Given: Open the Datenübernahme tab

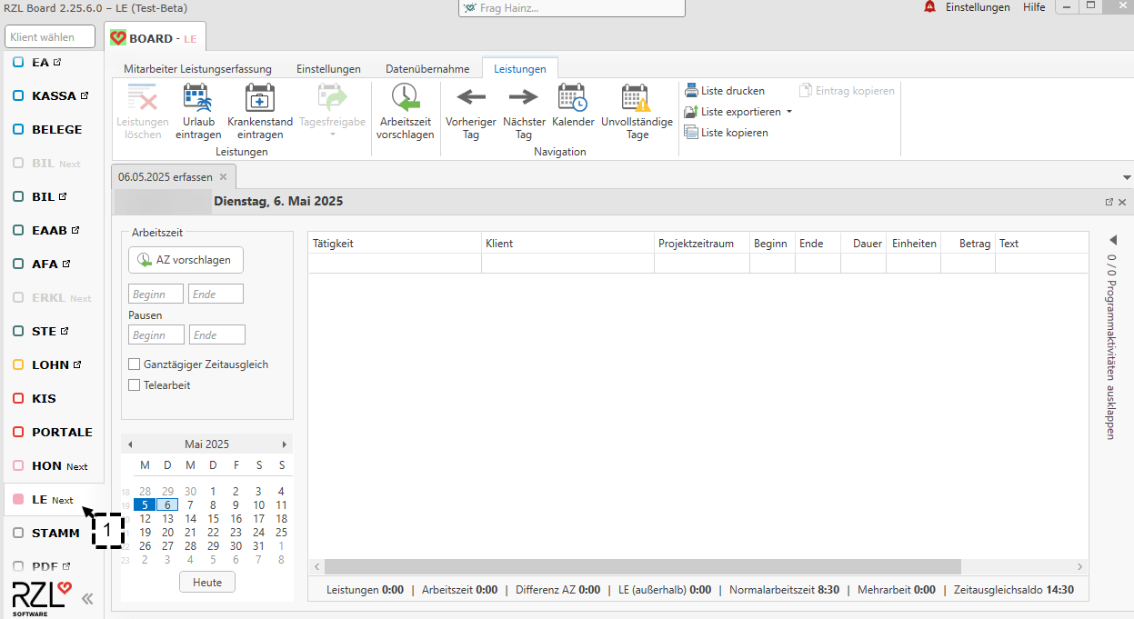Looking at the screenshot, I should point(427,69).
